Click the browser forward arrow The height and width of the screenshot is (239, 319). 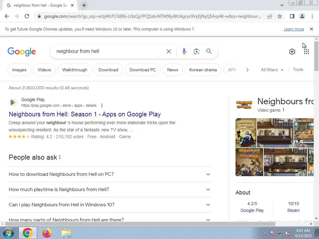(17, 16)
